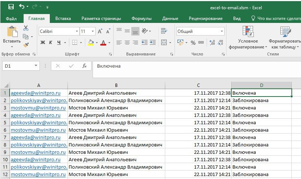
Task: Expand the Общий number format dropdown
Action: pyautogui.click(x=222, y=31)
